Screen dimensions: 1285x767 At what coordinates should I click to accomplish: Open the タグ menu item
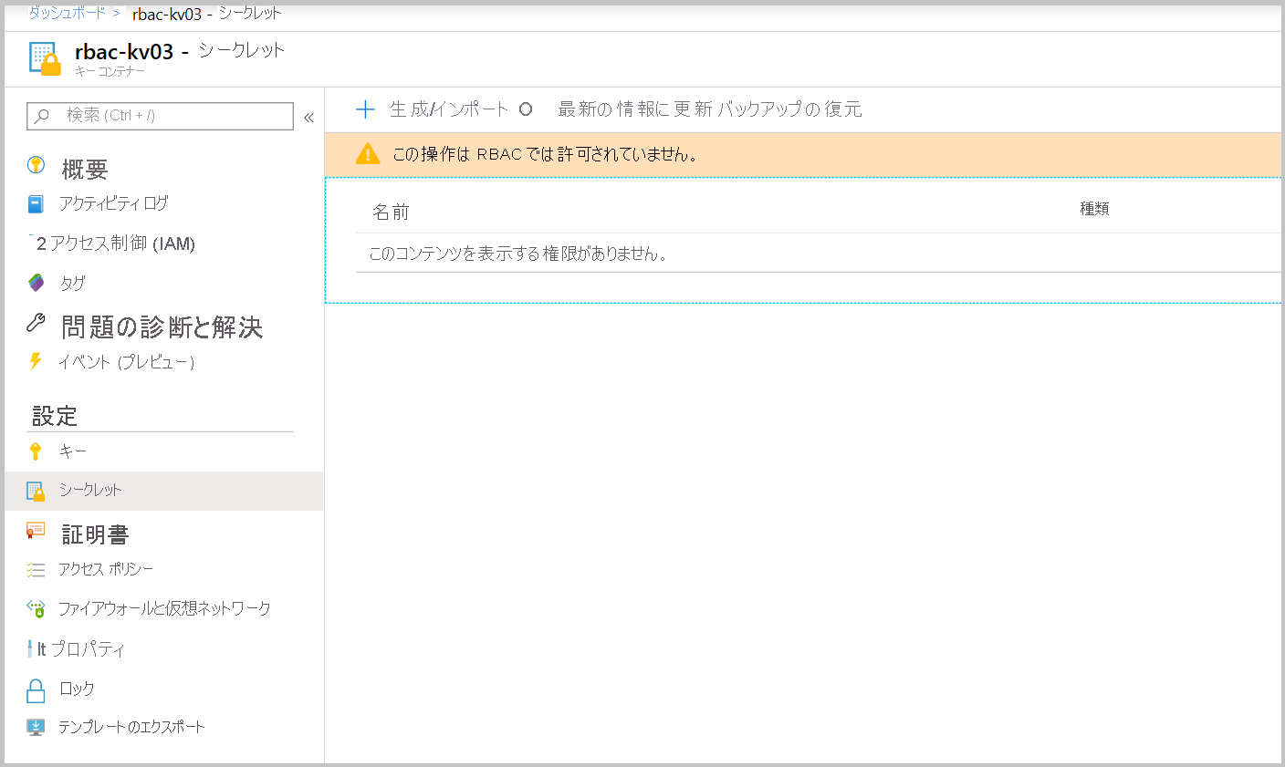coord(72,284)
